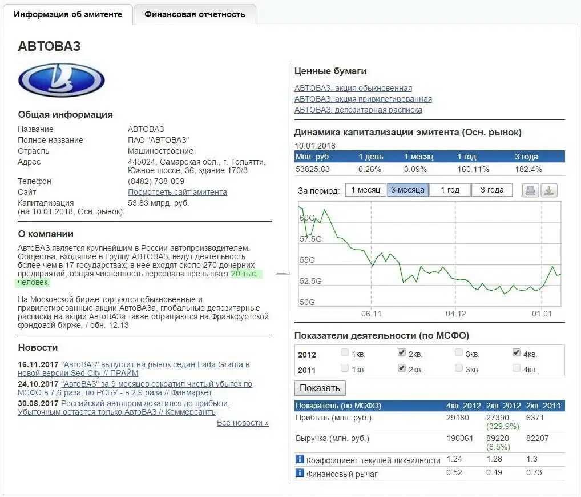Screen dimensions: 581x497
Task: Open the Финансовая отчетность tab
Action: [x=195, y=14]
